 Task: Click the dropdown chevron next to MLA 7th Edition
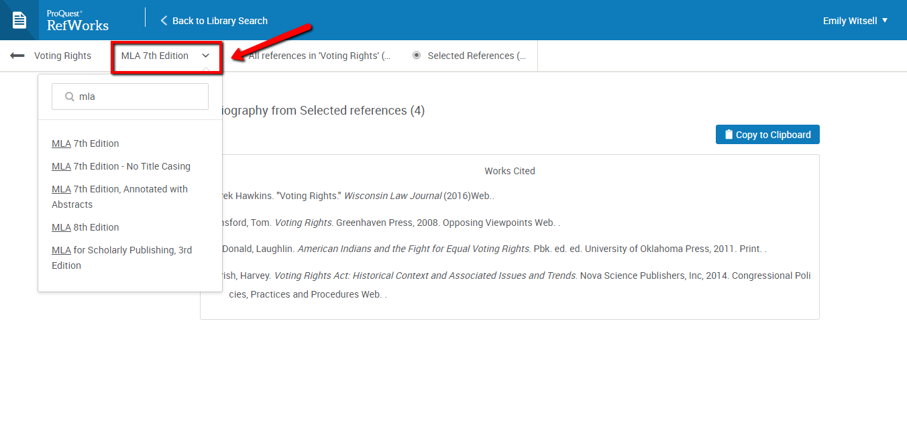click(205, 56)
